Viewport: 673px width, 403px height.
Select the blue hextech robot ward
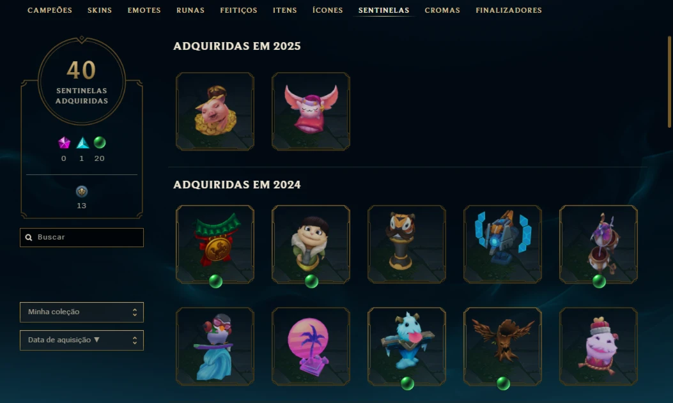point(502,245)
